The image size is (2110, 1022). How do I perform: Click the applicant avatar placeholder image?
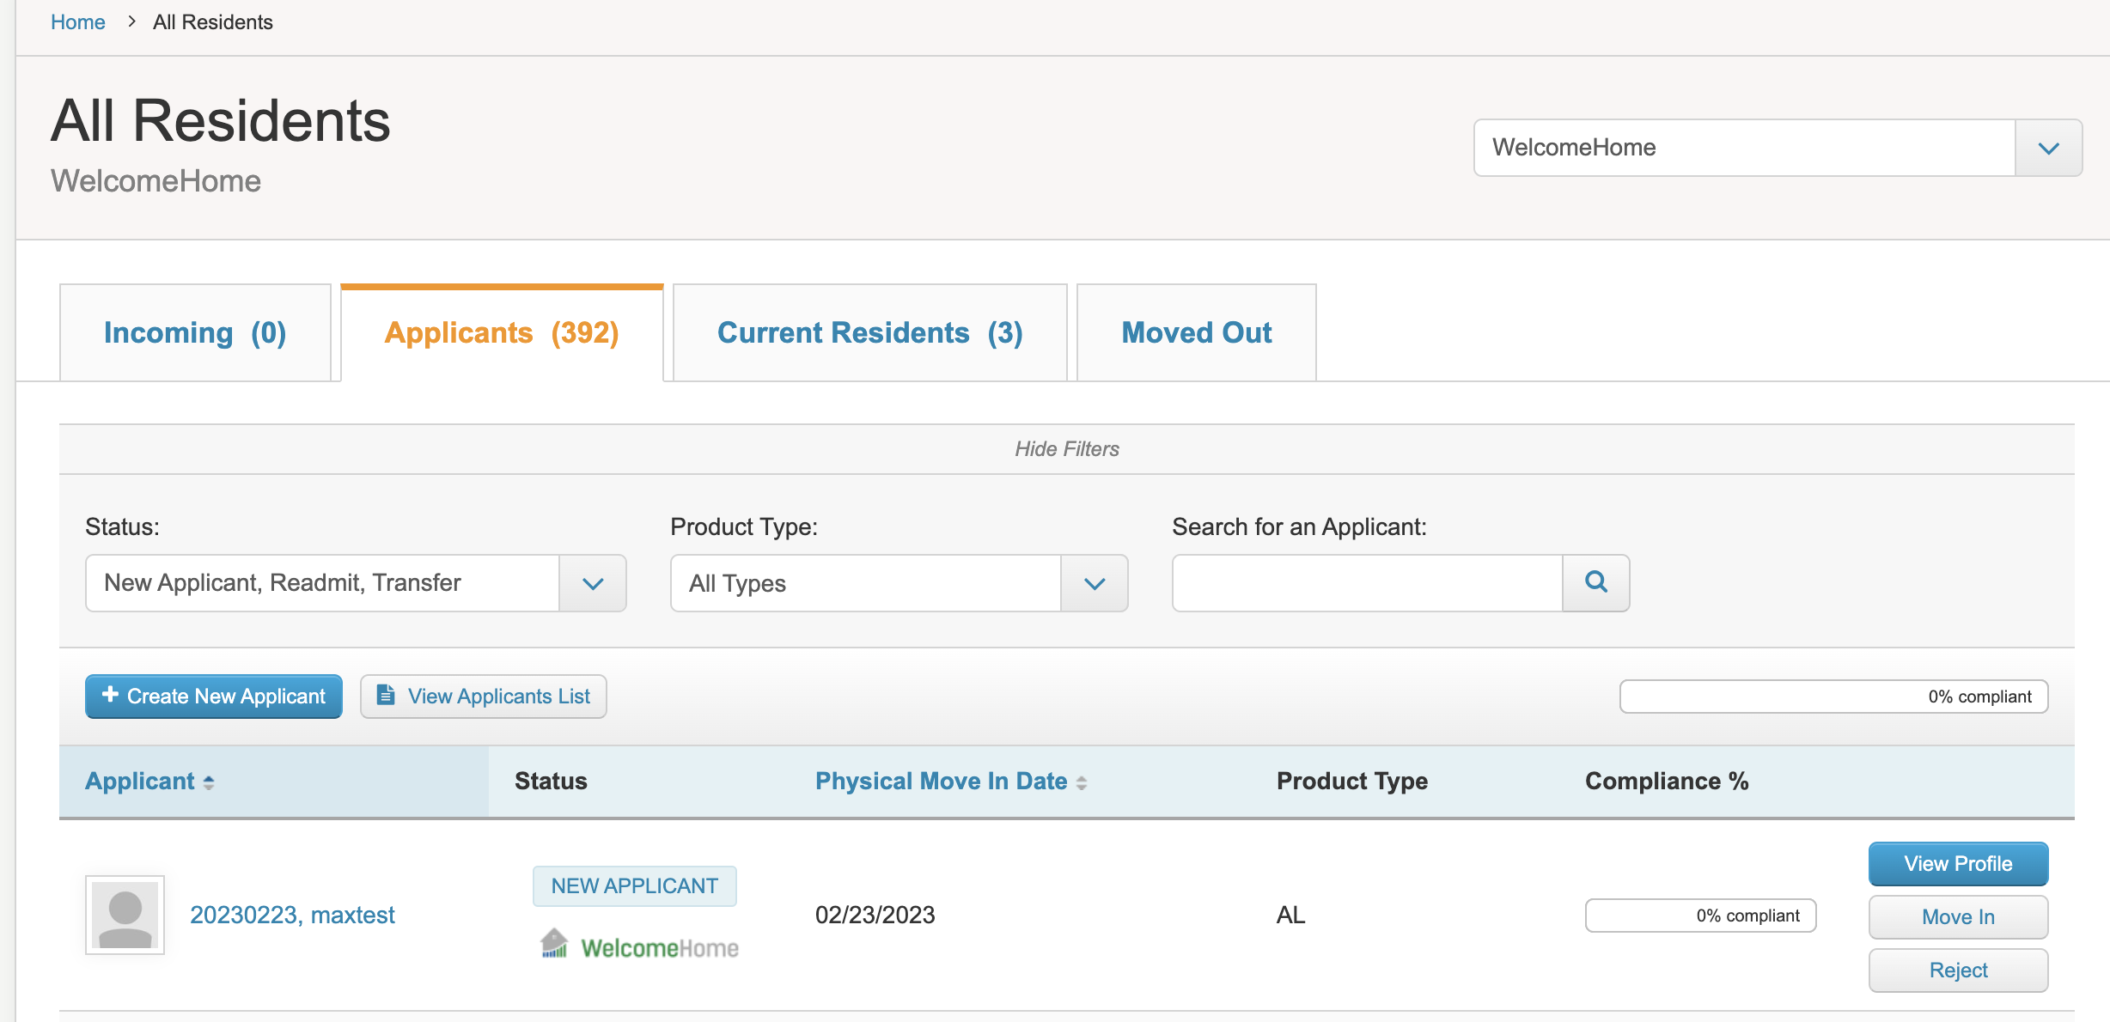[x=125, y=915]
